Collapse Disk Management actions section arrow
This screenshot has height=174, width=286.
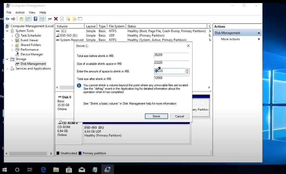click(x=259, y=33)
